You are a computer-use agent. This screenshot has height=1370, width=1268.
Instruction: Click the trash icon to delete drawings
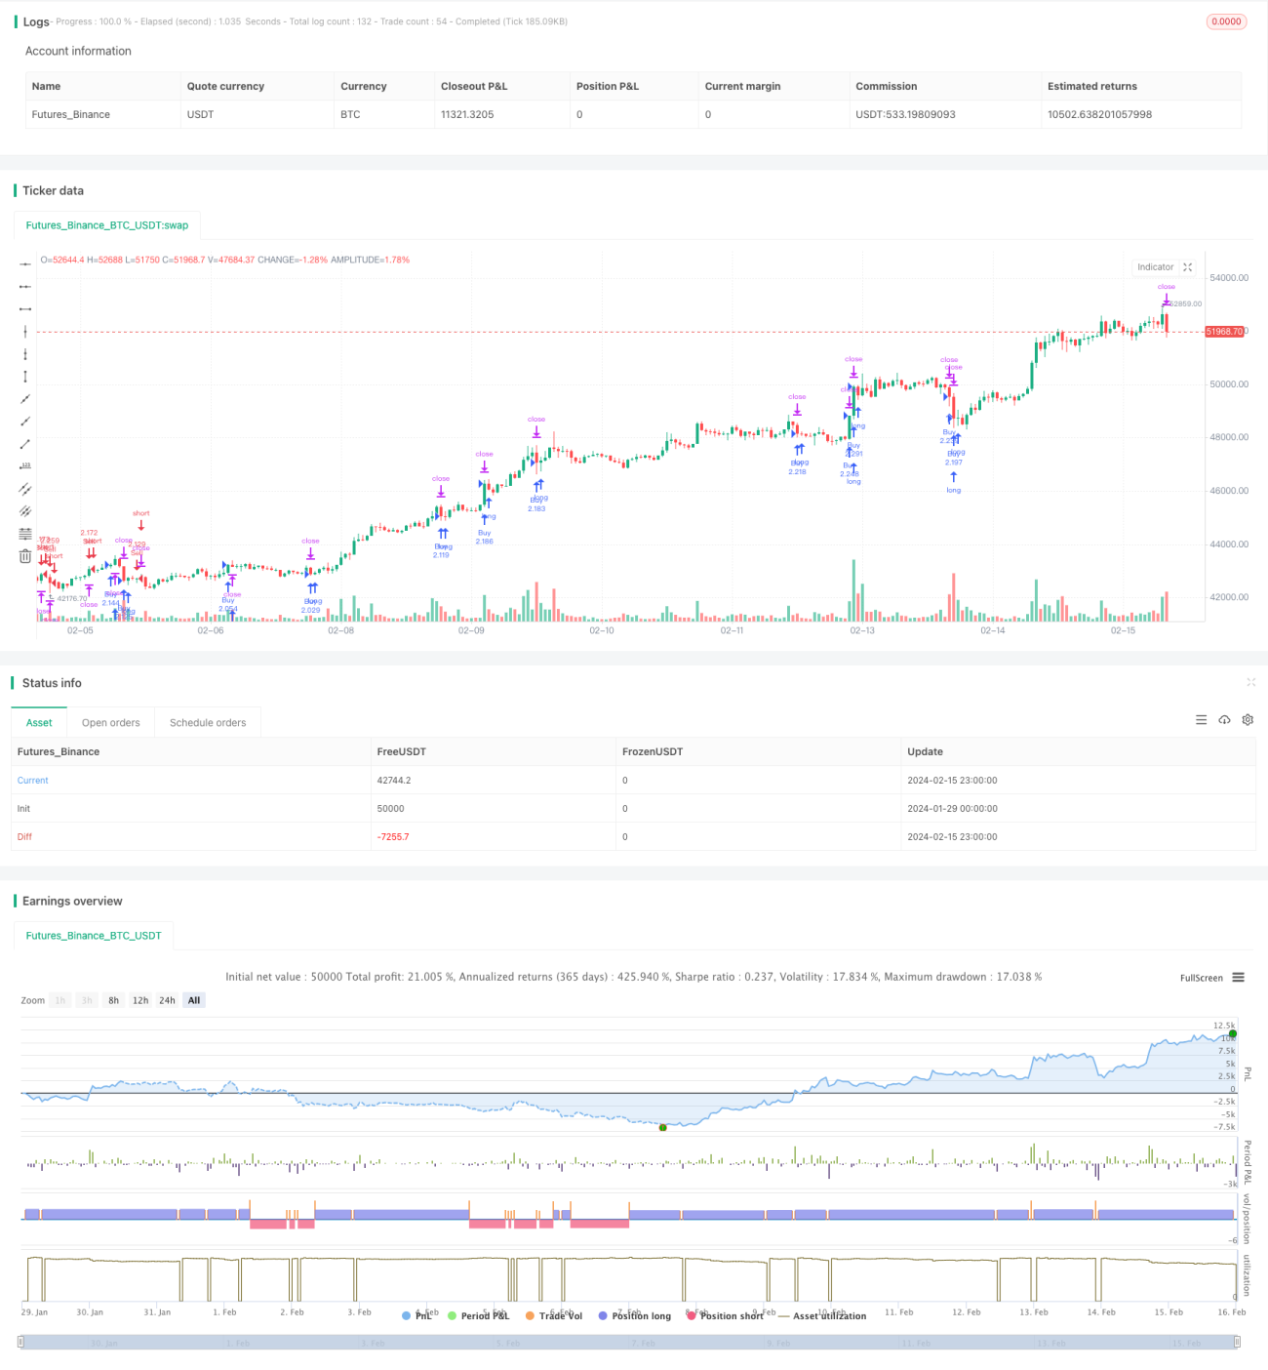tap(25, 555)
